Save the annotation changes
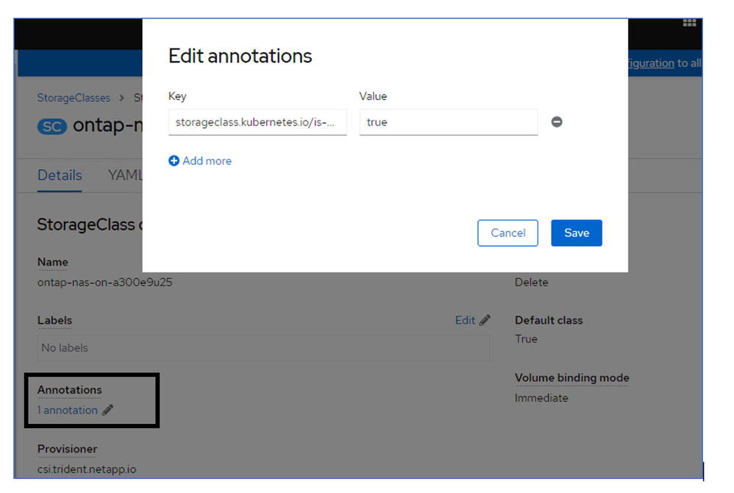734x493 pixels. [576, 233]
